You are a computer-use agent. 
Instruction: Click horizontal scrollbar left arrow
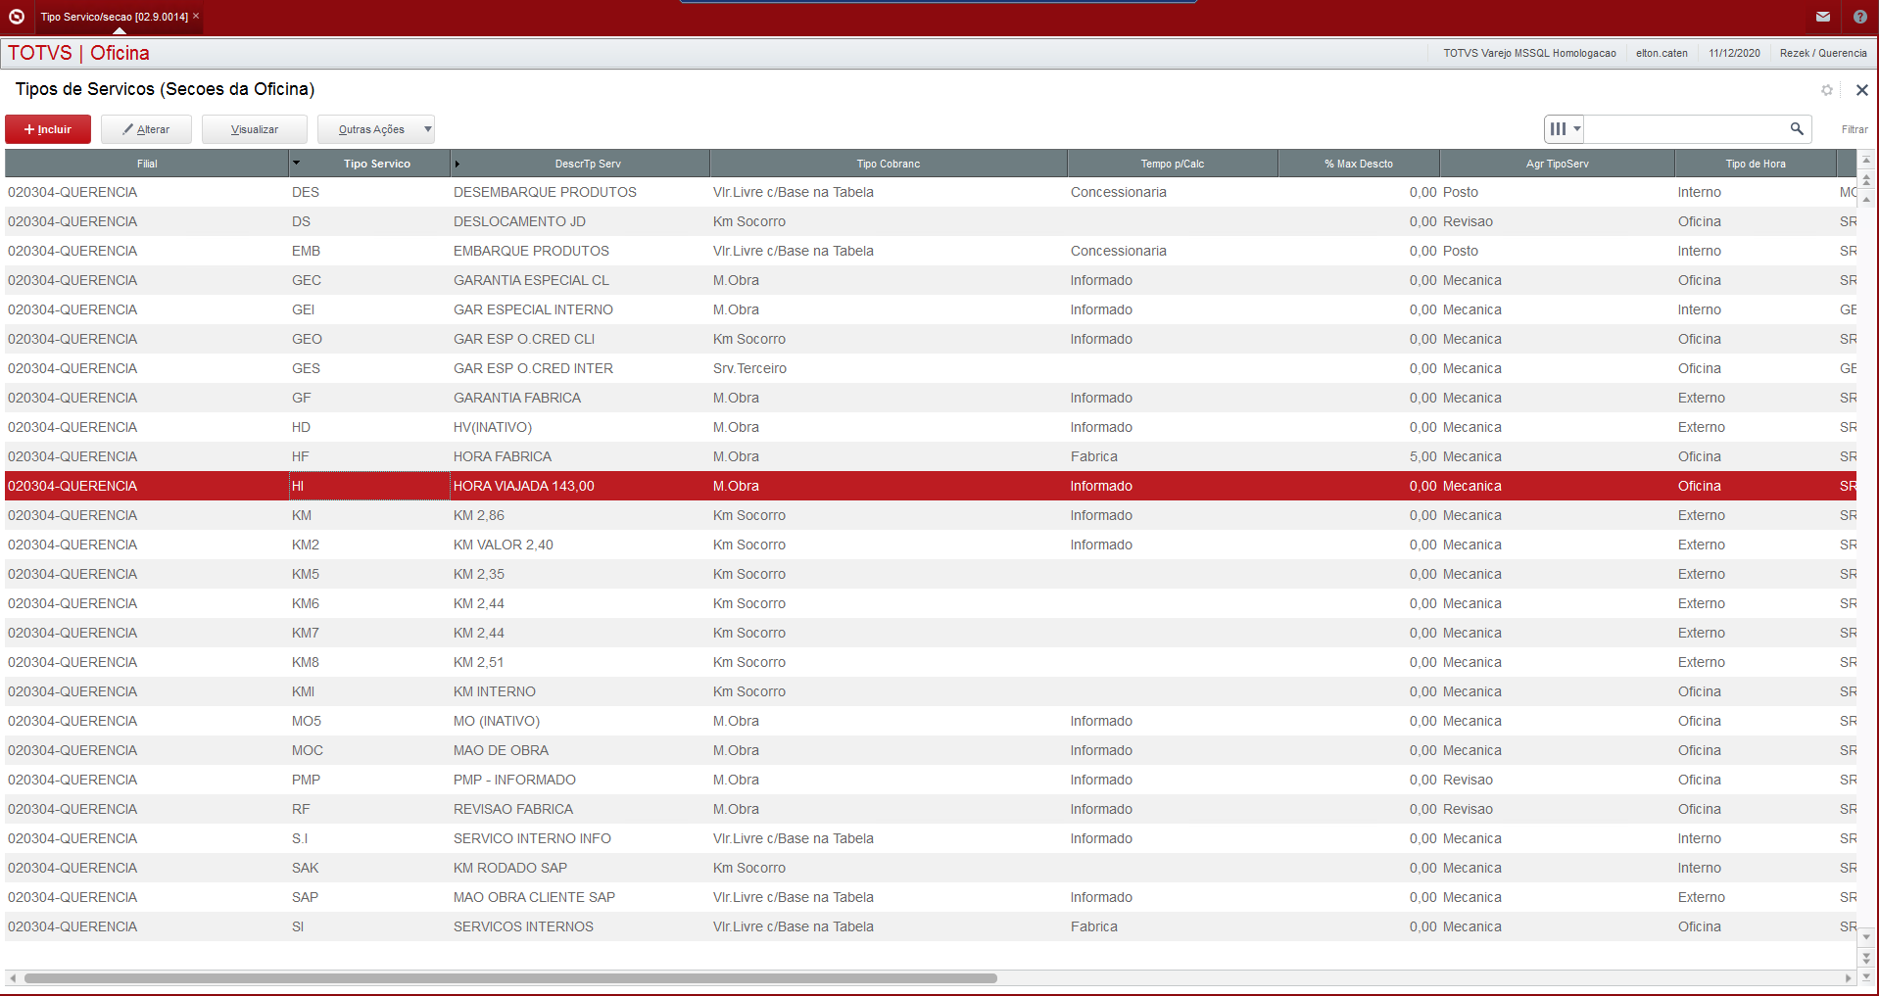click(13, 978)
